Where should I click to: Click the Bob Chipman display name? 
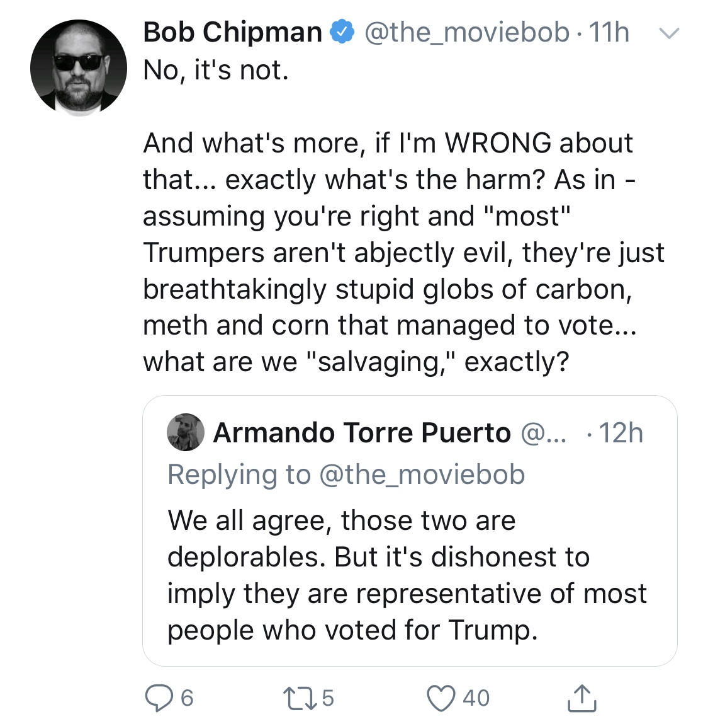tap(232, 32)
